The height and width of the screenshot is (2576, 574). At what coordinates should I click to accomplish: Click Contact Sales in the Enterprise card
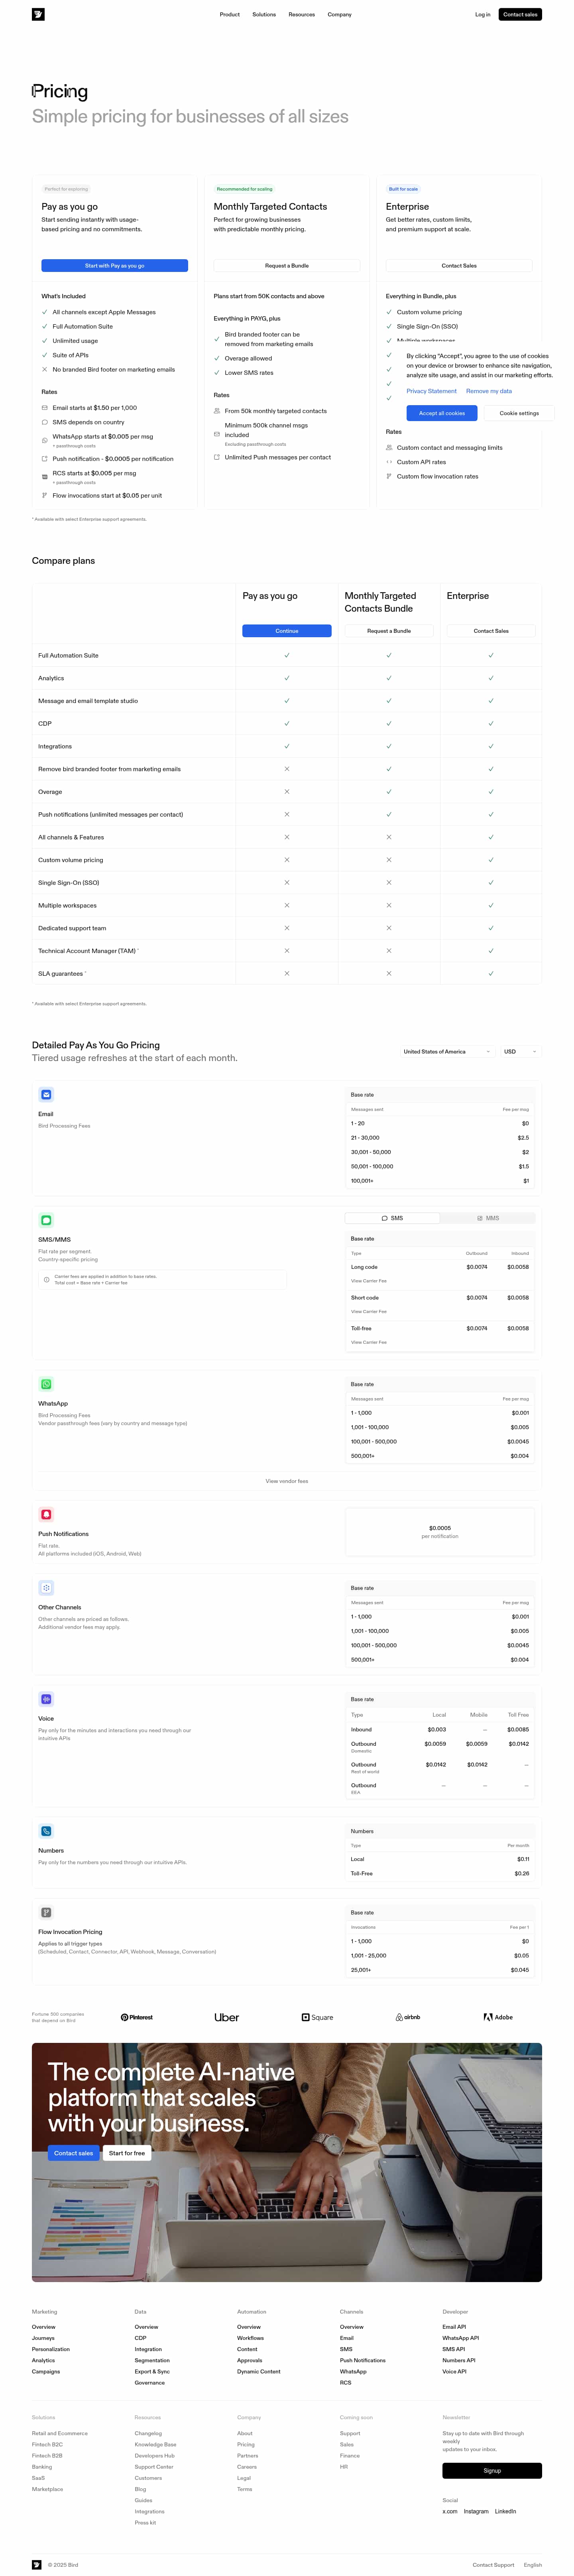click(x=459, y=266)
